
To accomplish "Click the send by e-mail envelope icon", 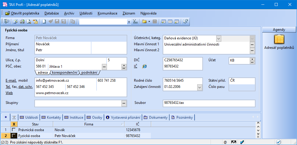I will tap(35, 22).
